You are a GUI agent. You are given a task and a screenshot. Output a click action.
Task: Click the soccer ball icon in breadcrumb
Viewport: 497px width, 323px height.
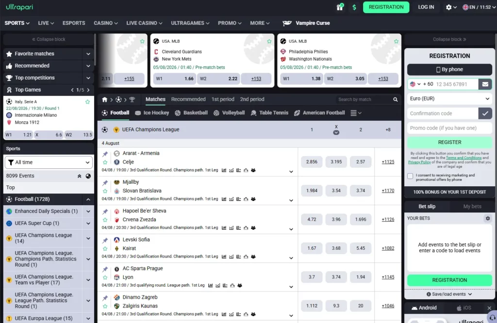pyautogui.click(x=118, y=99)
